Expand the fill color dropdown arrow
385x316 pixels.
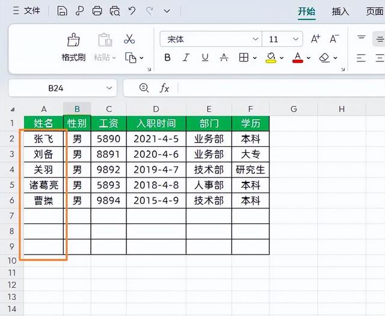pyautogui.click(x=282, y=58)
